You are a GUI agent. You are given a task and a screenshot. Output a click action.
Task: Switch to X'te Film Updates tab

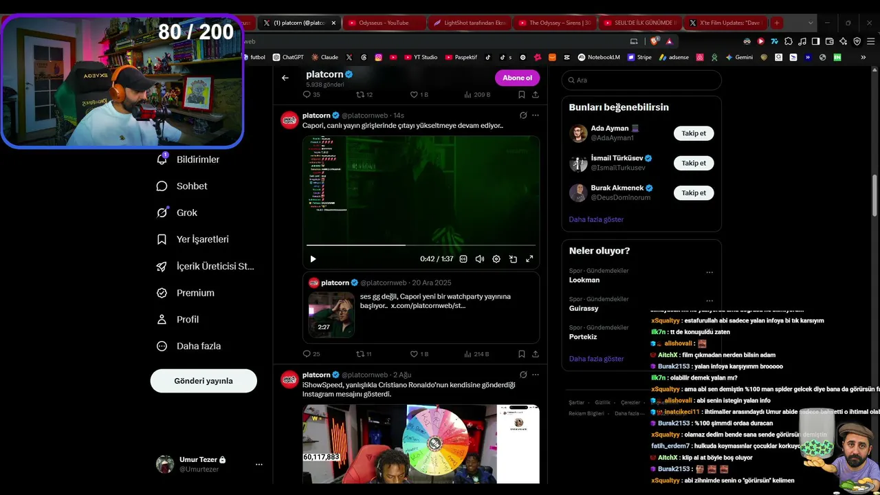725,23
